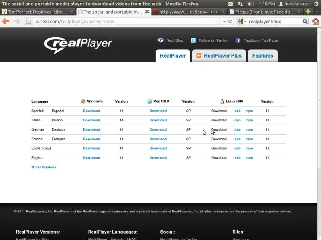Click the RealPlayer Languages footer heading

pyautogui.click(x=113, y=232)
